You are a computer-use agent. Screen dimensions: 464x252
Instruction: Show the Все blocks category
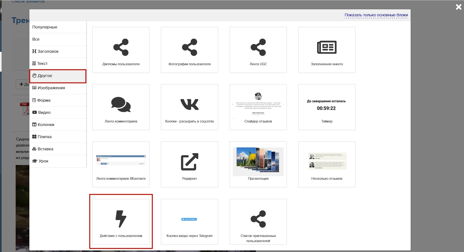pyautogui.click(x=58, y=39)
